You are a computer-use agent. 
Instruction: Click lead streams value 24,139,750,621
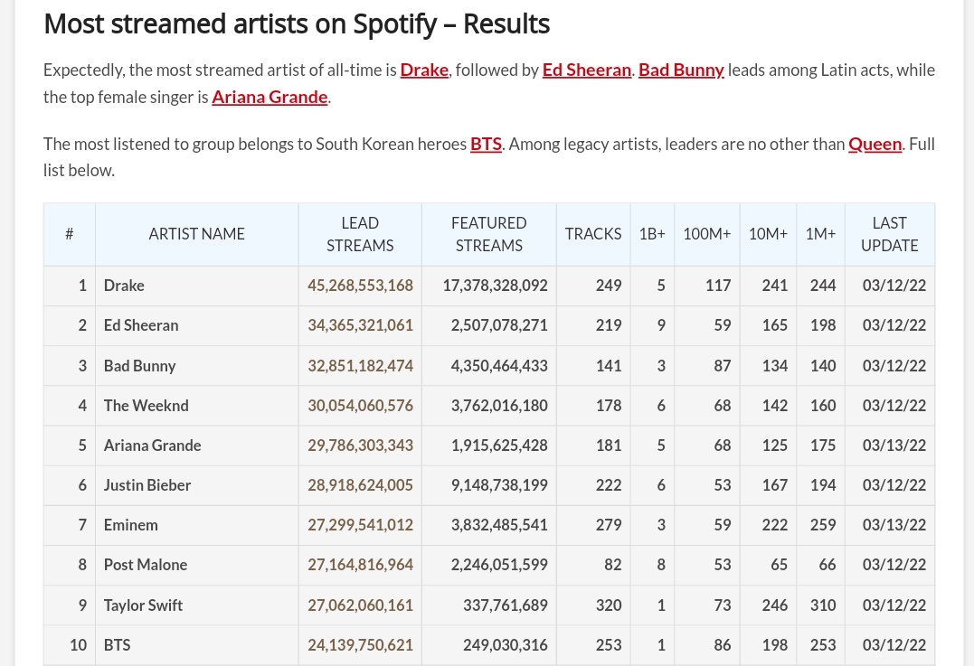[360, 645]
